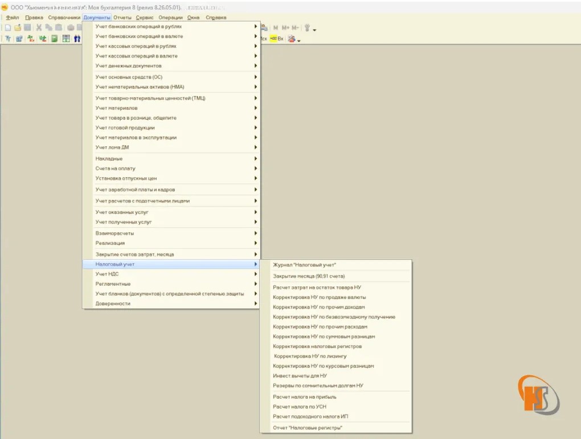The image size is (581, 439).
Task: Click the New document toolbar icon
Action: 8,27
